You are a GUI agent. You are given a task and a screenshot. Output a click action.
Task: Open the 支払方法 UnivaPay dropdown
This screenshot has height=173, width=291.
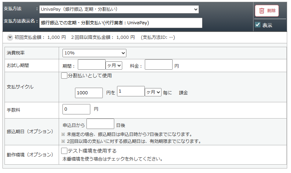(119, 9)
